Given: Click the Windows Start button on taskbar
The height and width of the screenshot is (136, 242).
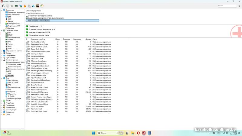Looking at the screenshot, I should click(x=93, y=133).
